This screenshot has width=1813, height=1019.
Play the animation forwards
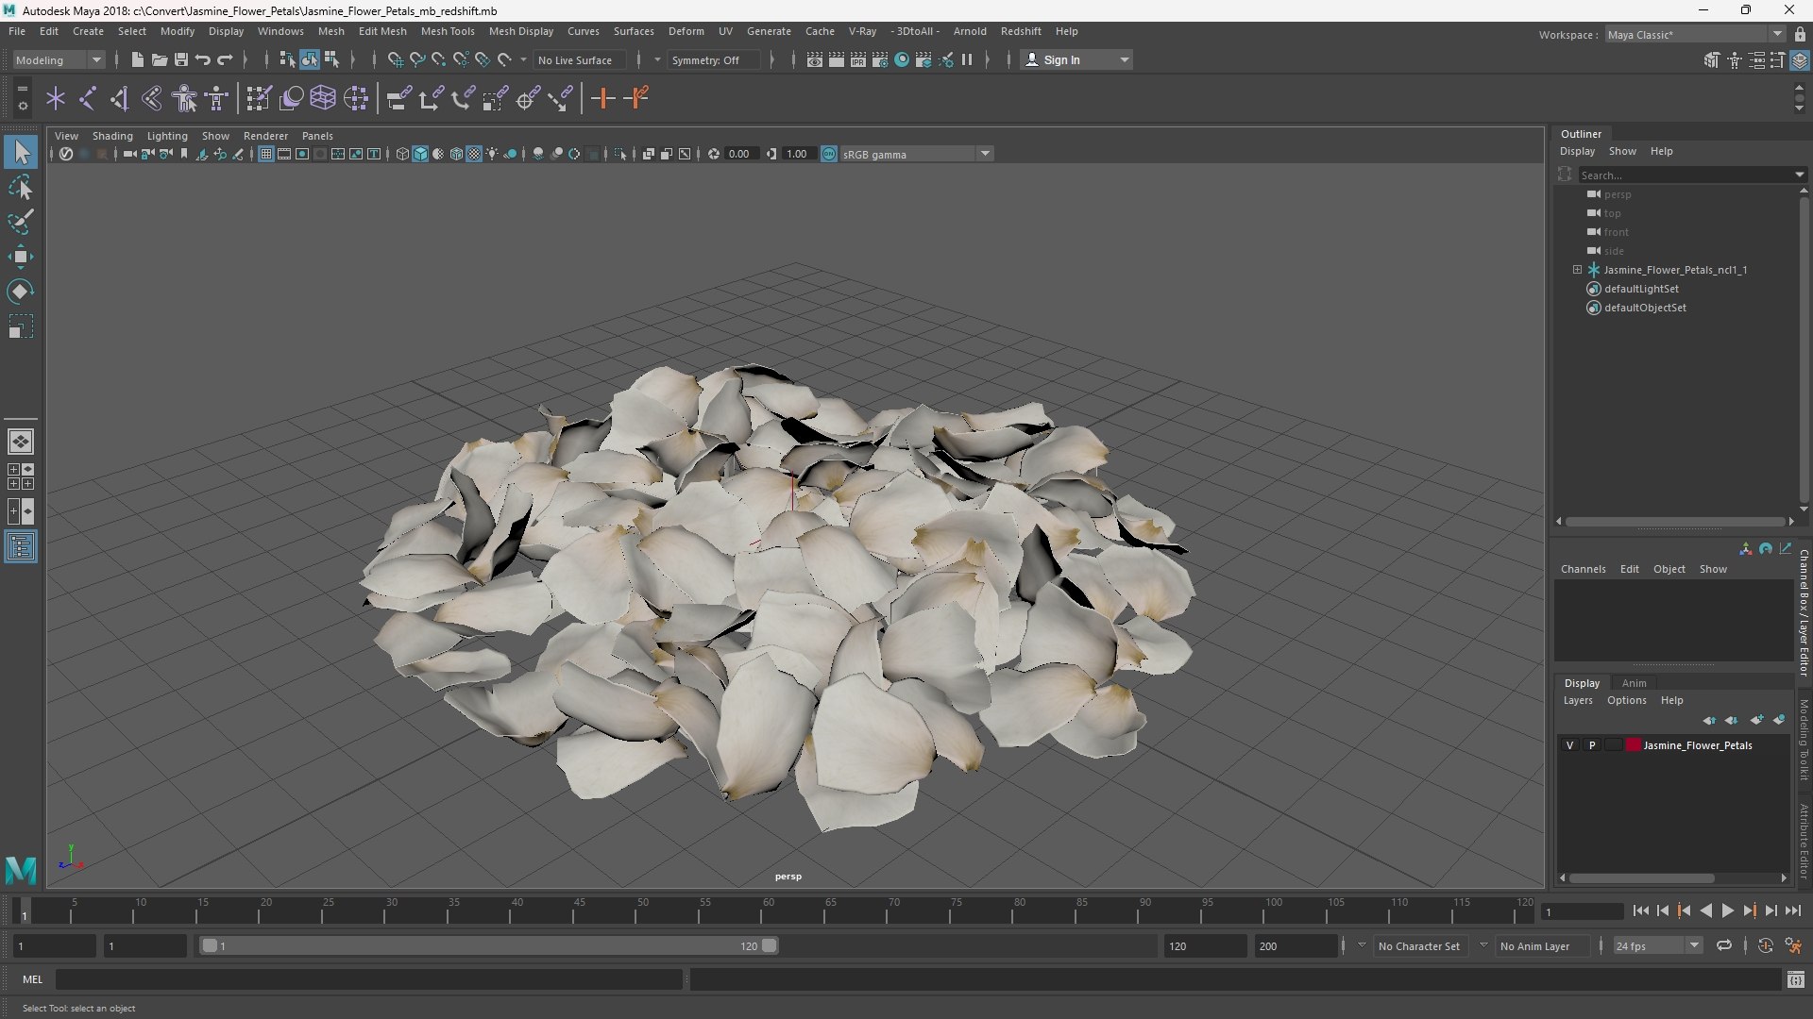pyautogui.click(x=1727, y=910)
